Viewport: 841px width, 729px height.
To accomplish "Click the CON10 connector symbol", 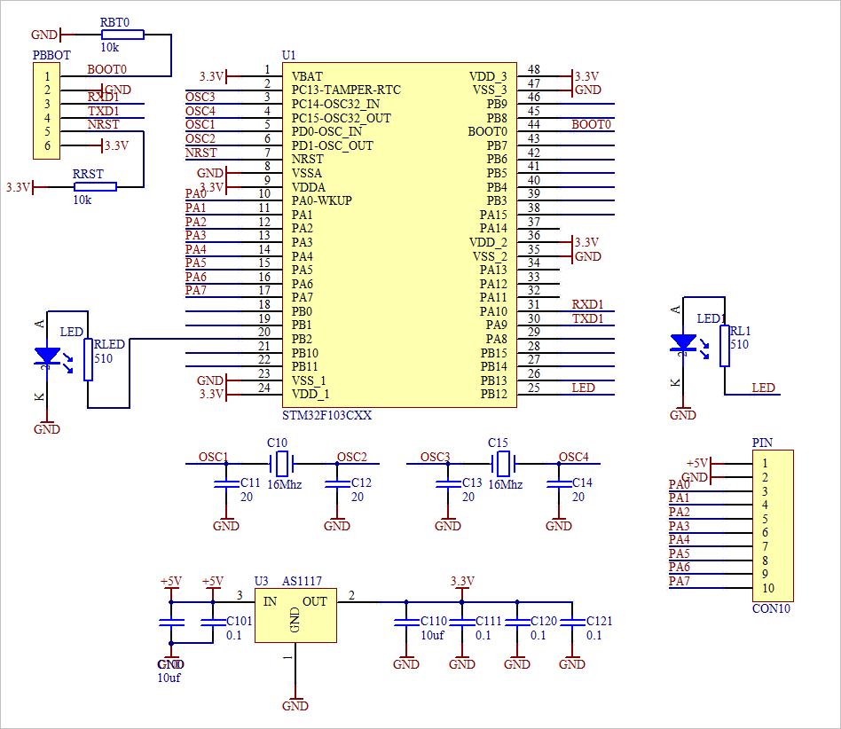I will click(773, 526).
